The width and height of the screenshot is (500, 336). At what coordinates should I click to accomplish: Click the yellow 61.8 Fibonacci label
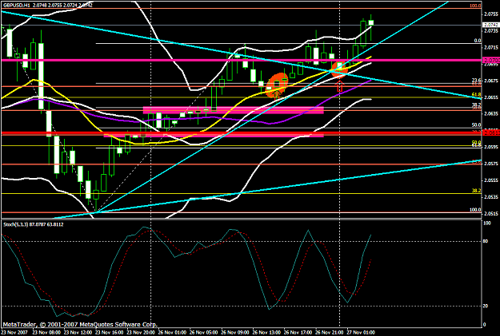tap(477, 94)
